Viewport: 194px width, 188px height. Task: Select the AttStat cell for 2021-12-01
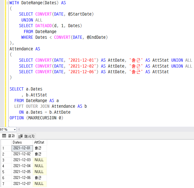(x=40, y=148)
